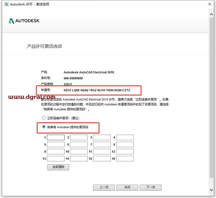Click request code HZG7 LQDE 6Q4Q text
216x198 pixels.
[97, 90]
